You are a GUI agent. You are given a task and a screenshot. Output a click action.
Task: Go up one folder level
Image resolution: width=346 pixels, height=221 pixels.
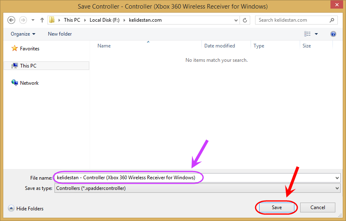(42, 20)
